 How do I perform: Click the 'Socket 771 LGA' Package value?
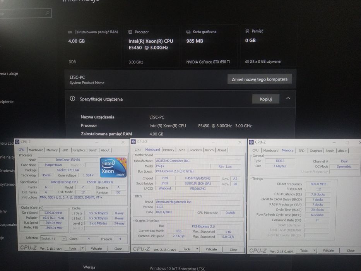(x=68, y=170)
